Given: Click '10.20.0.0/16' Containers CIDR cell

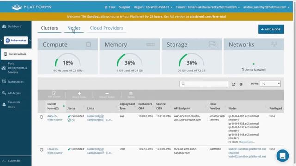Looking at the screenshot, I should [x=145, y=116].
